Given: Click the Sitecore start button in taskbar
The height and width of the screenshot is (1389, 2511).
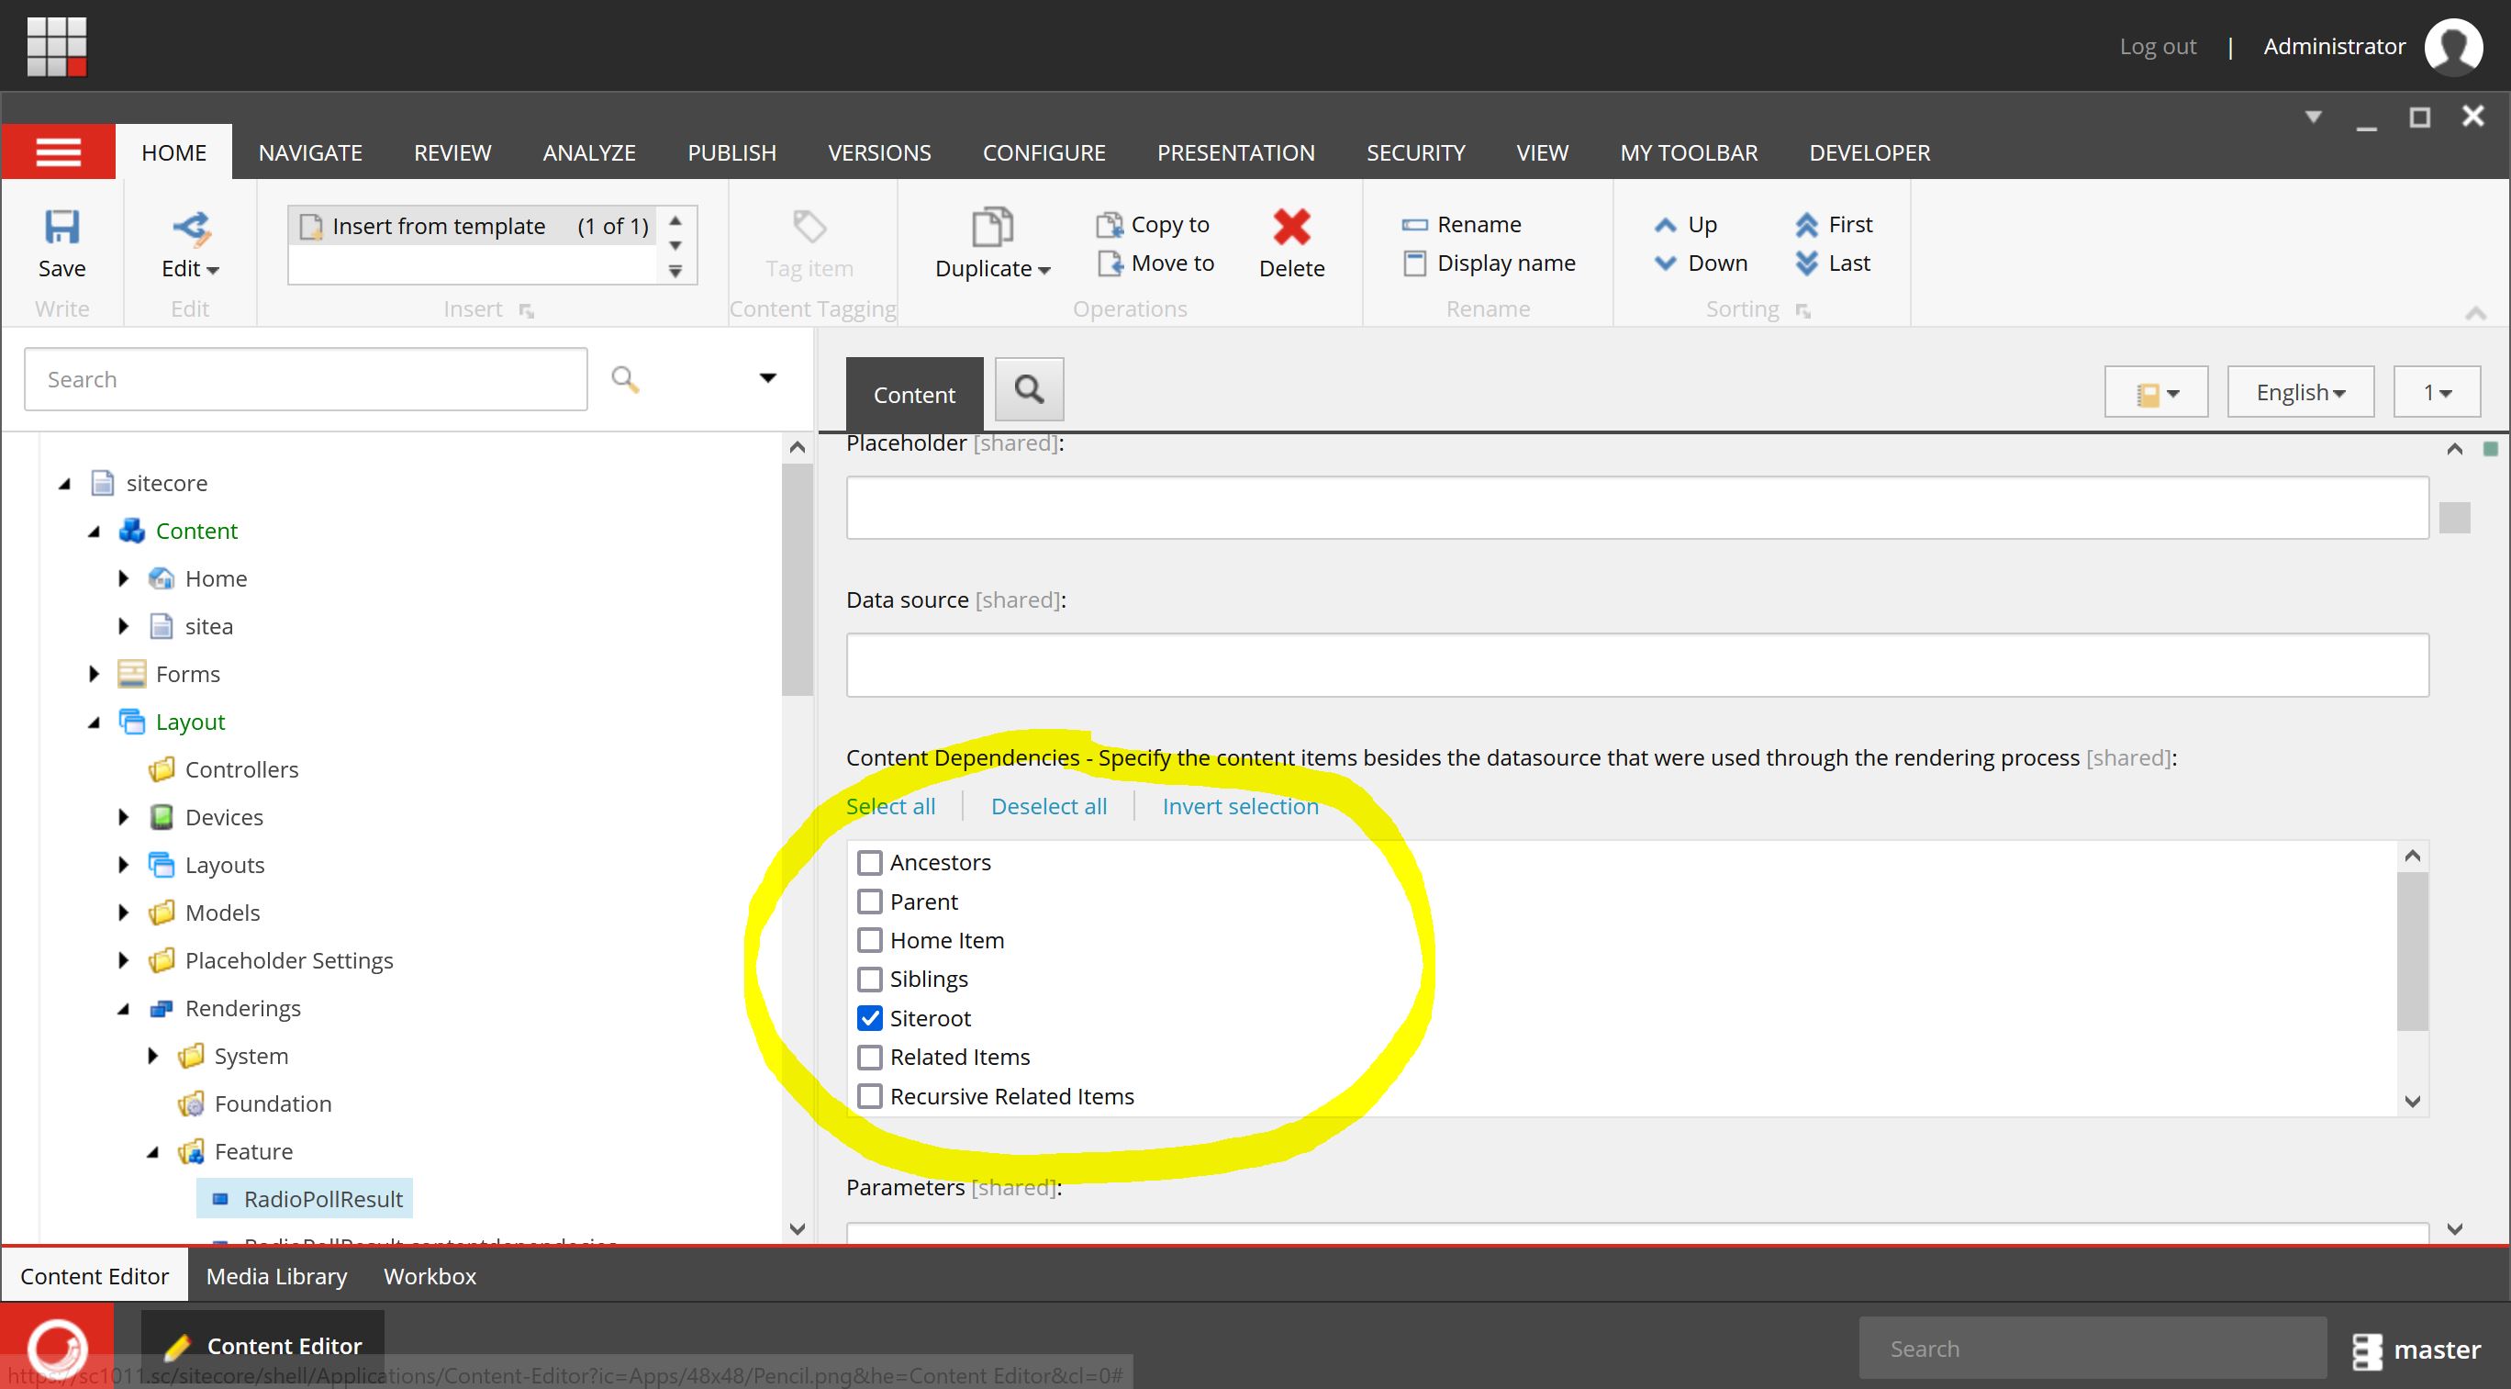Looking at the screenshot, I should coord(58,1346).
